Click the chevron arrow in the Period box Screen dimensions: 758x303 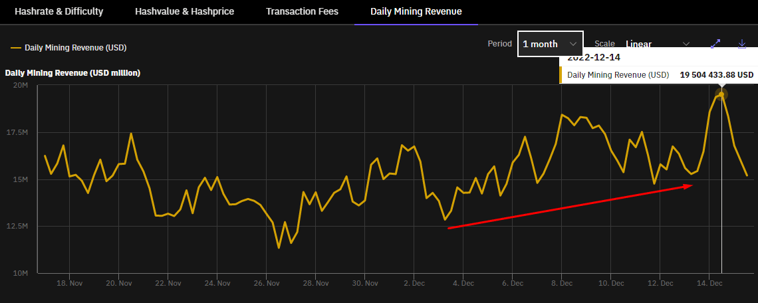tap(572, 44)
